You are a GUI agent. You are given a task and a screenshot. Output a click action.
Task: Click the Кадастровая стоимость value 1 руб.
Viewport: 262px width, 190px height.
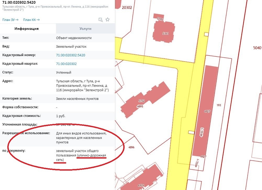(60, 116)
